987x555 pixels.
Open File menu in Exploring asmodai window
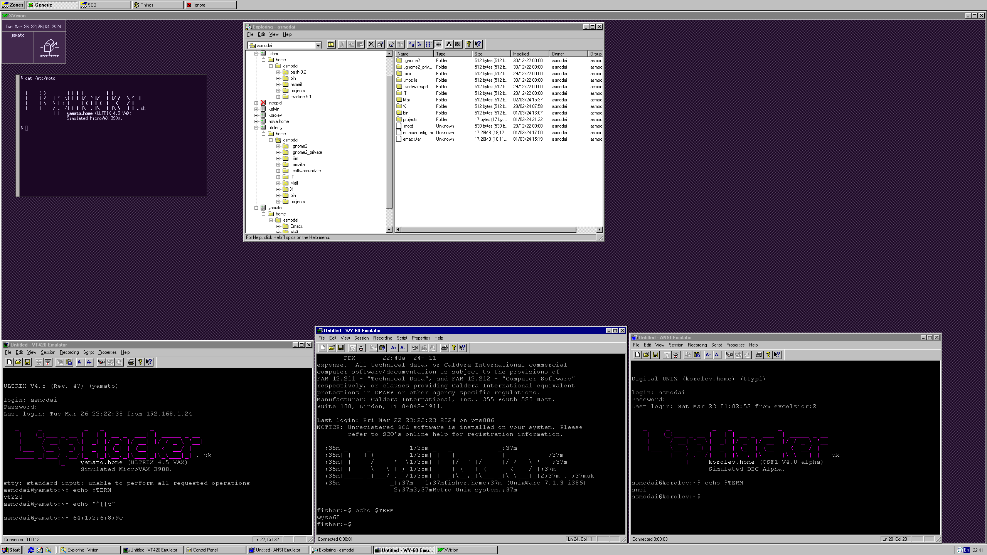250,34
